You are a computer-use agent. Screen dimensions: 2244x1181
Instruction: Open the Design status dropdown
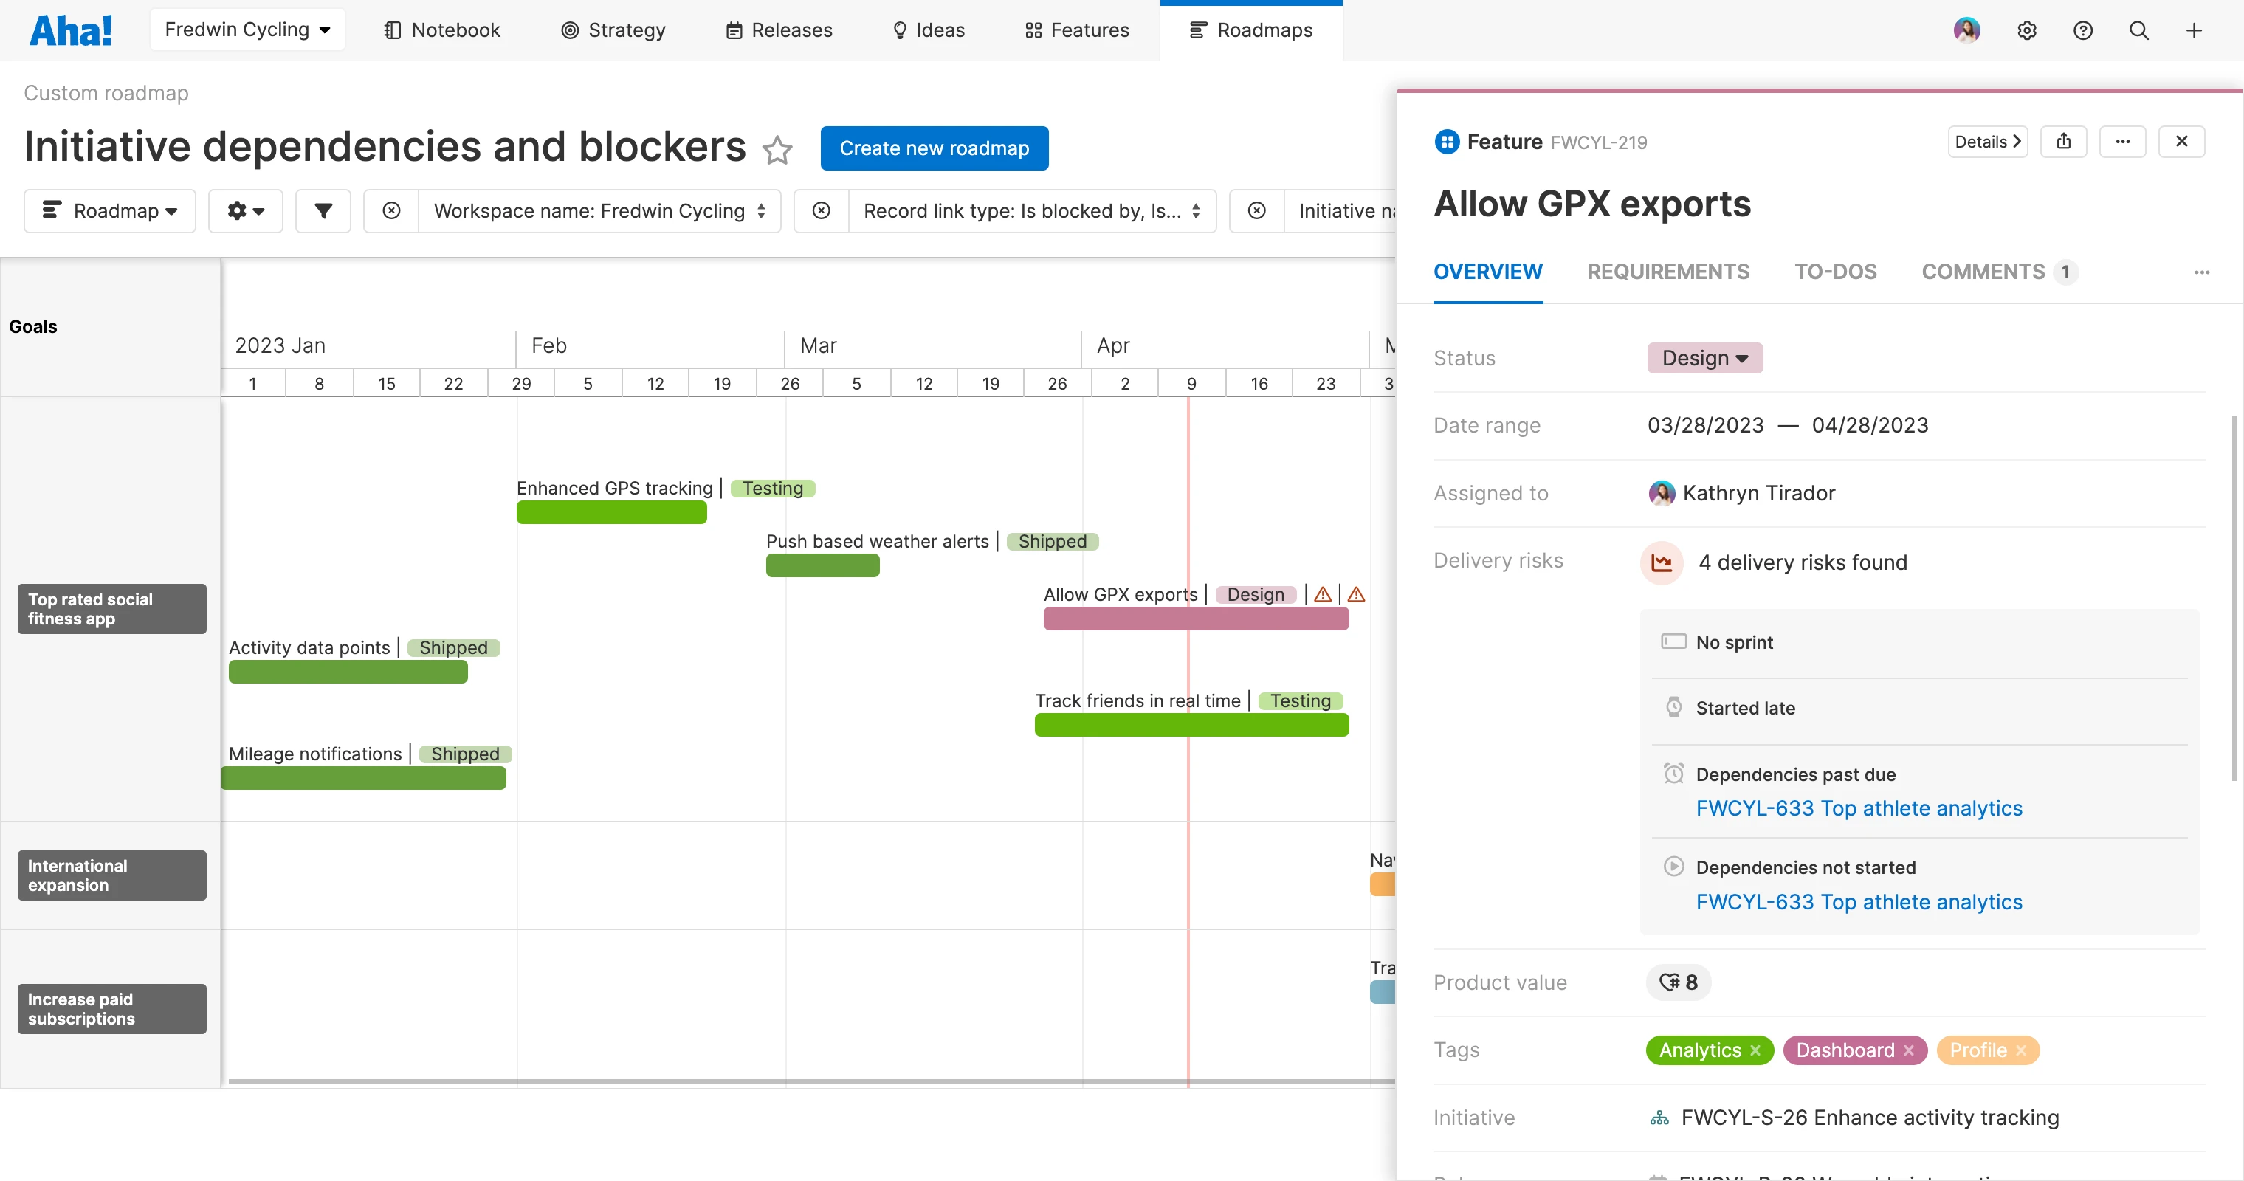[1704, 358]
